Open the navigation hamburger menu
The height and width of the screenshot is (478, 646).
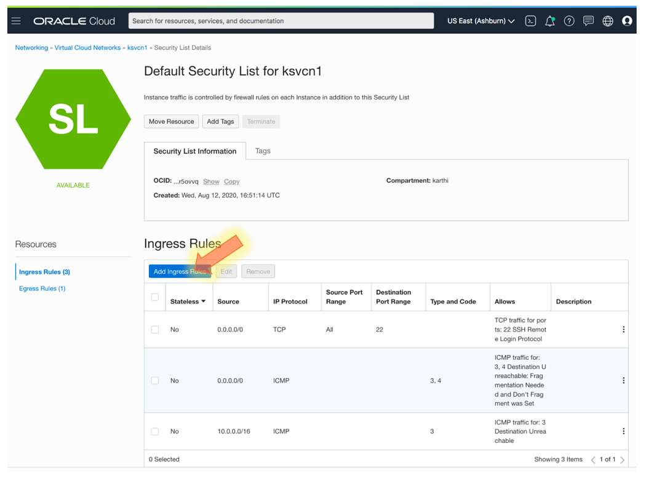coord(17,20)
